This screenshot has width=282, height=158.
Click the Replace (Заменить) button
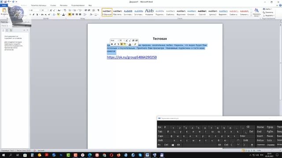[268, 12]
